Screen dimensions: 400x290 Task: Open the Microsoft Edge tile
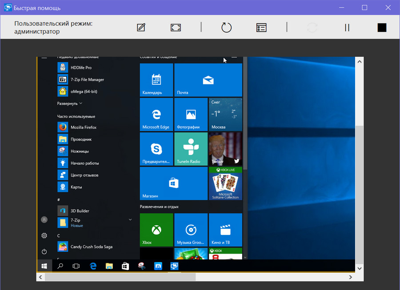pos(156,115)
